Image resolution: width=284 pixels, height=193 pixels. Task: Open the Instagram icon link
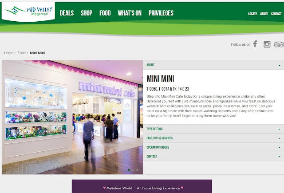click(267, 44)
